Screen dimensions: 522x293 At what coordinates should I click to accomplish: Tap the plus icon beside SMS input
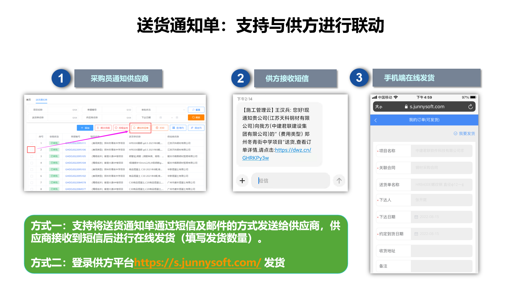[242, 181]
